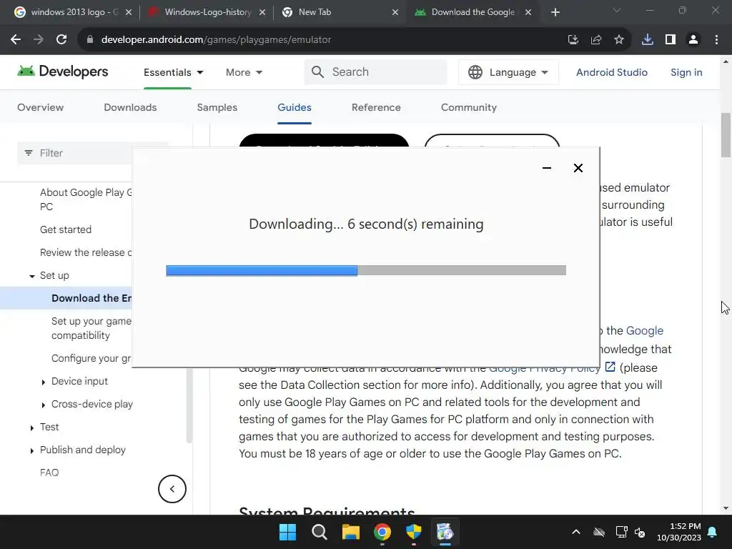Click the external link icon after Privacy Policy
The height and width of the screenshot is (549, 732).
[610, 367]
